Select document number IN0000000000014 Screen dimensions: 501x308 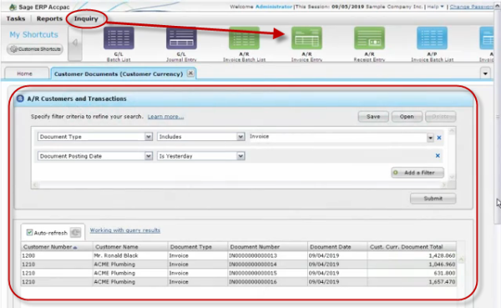pyautogui.click(x=267, y=265)
